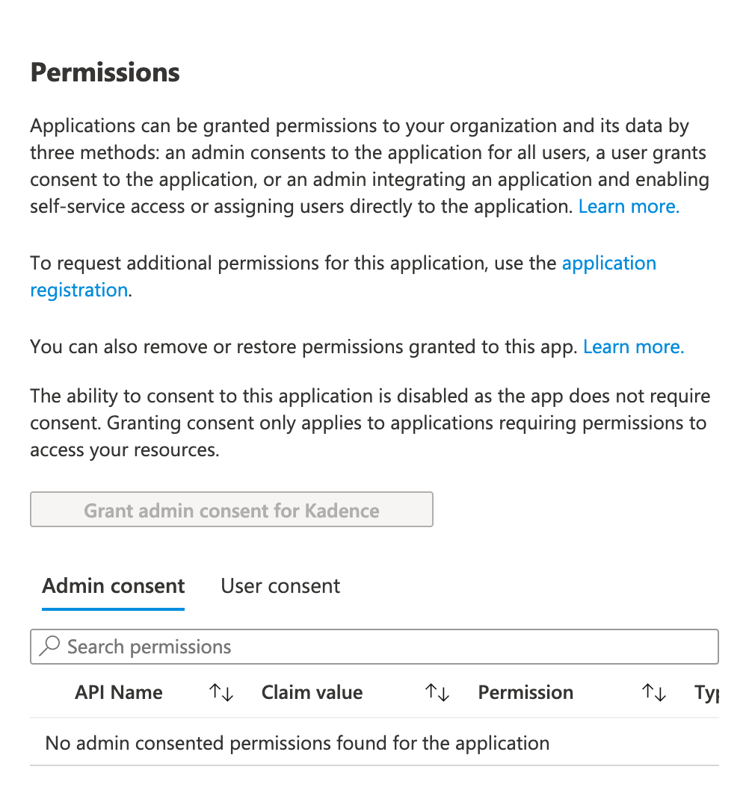This screenshot has height=796, width=749.
Task: Open Learn more link about granting permissions
Action: (x=629, y=207)
